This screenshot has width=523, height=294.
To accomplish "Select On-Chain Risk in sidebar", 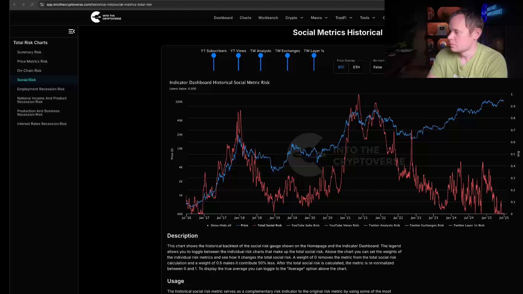I will [29, 71].
